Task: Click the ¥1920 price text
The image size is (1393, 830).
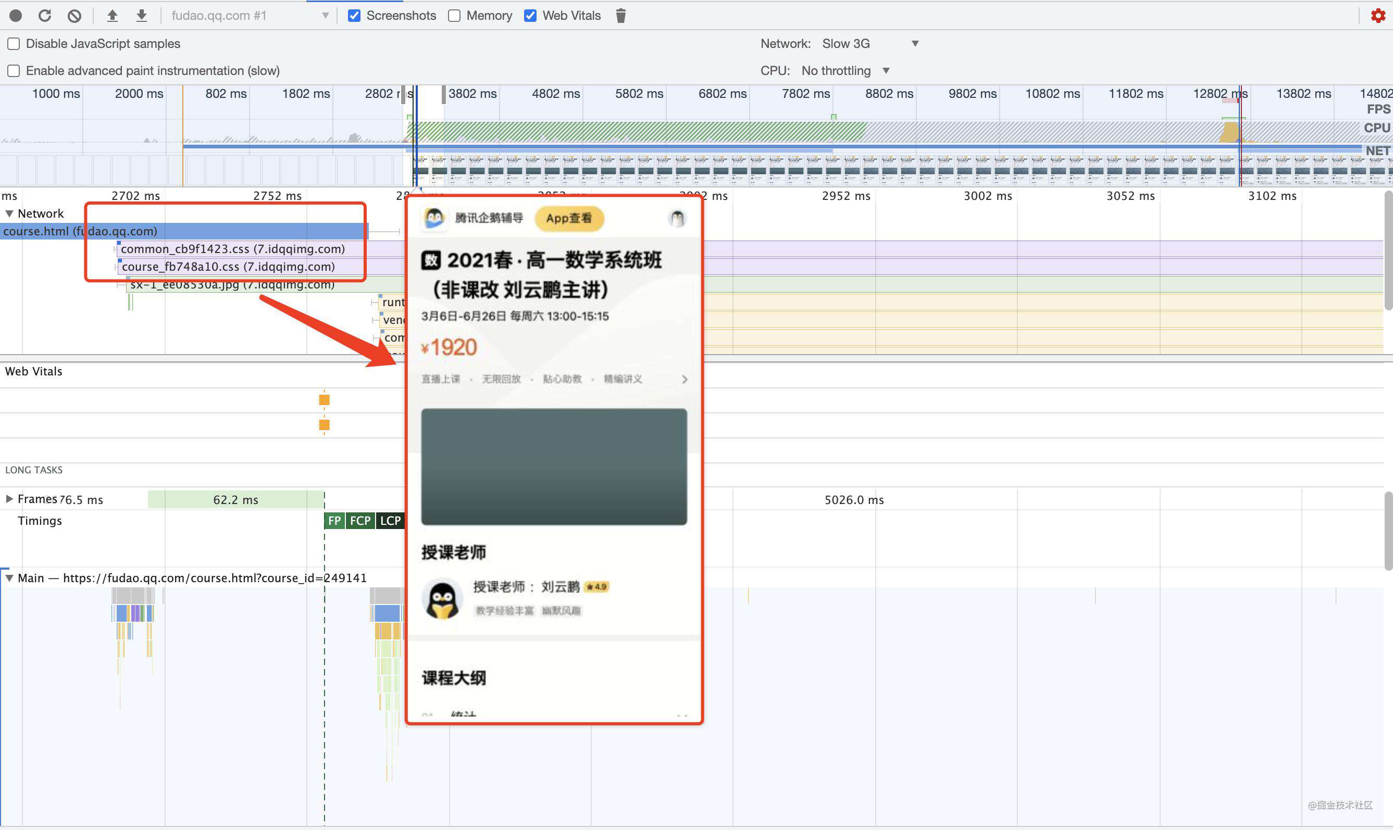Action: [x=449, y=347]
